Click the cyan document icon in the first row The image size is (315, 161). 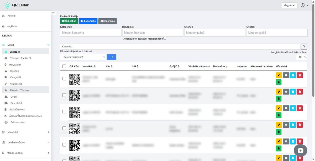point(293,75)
